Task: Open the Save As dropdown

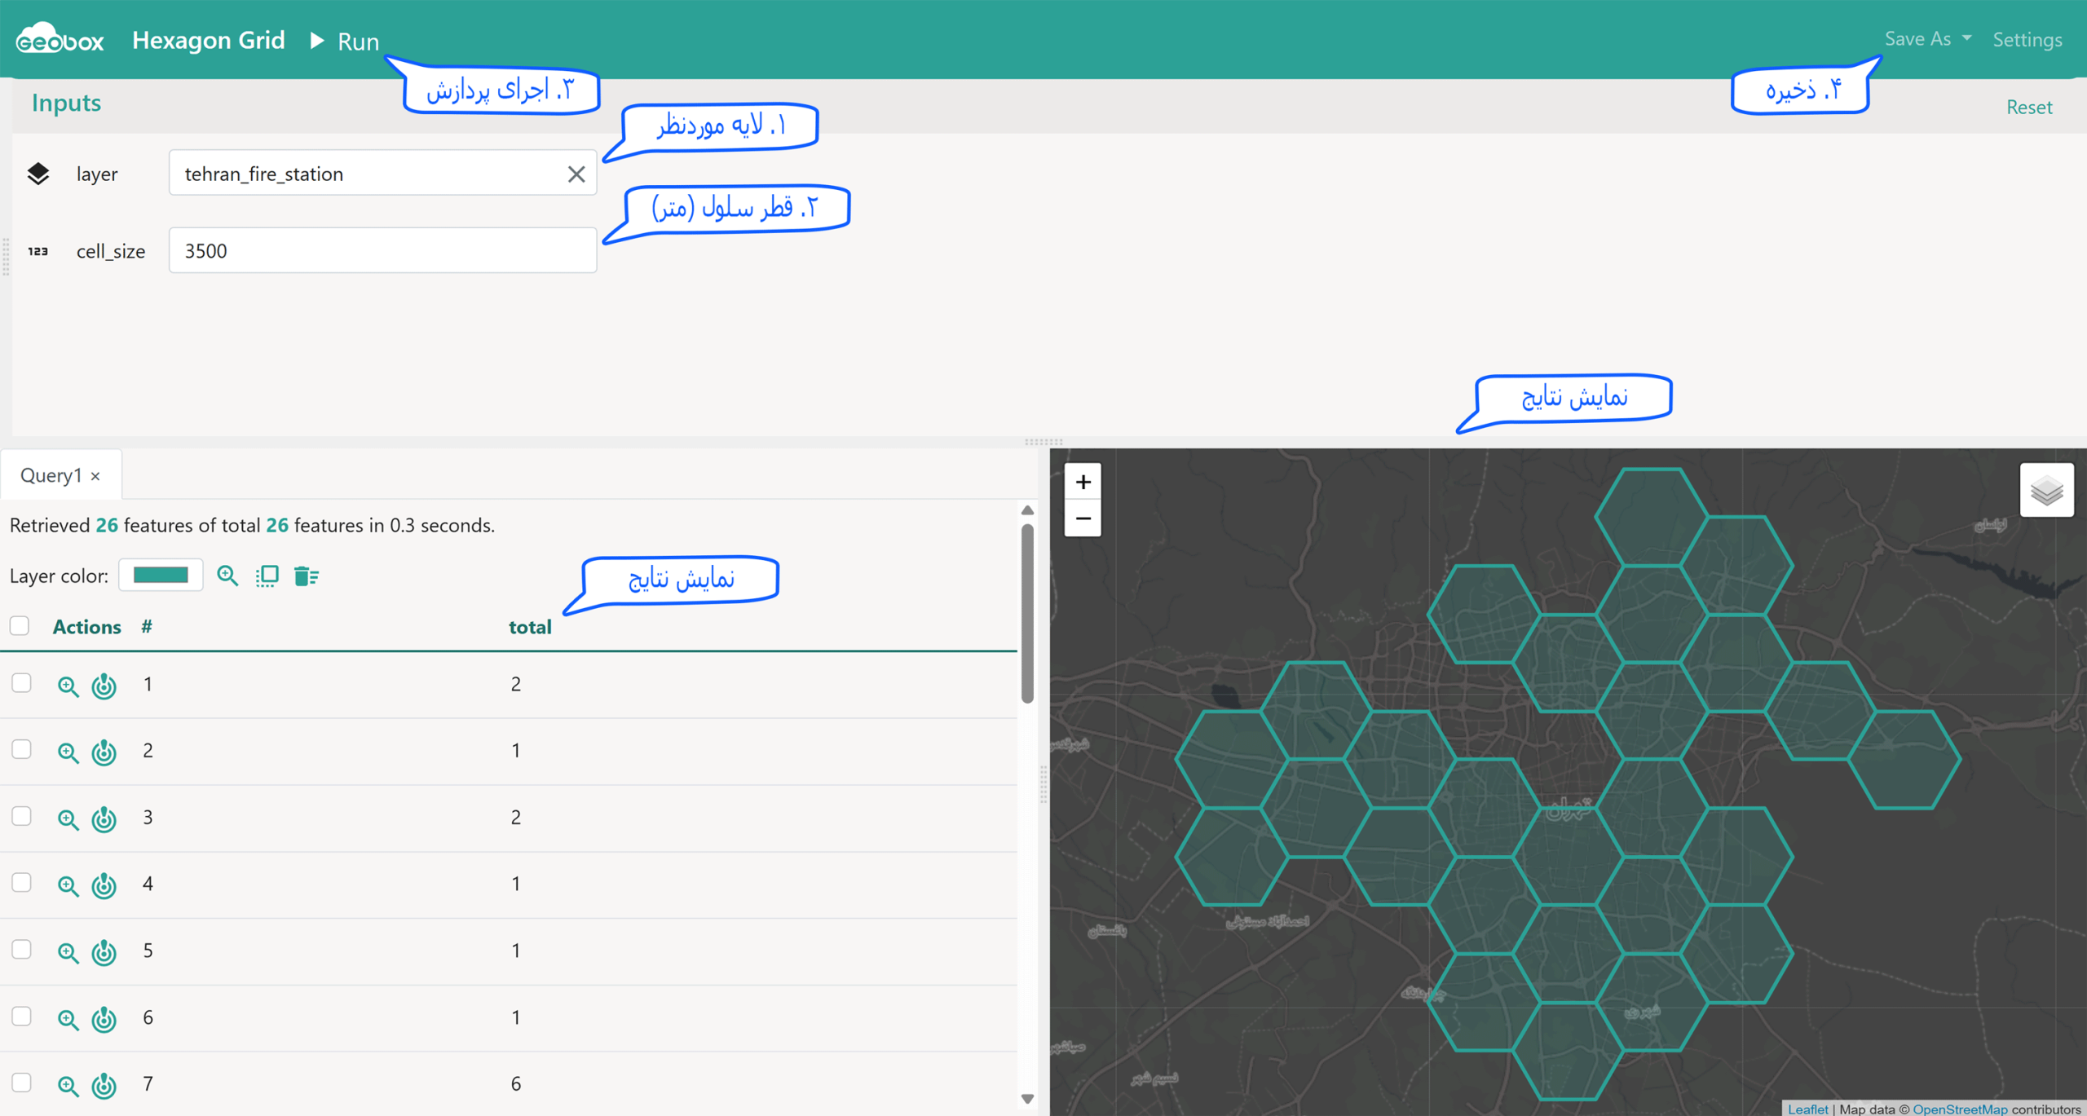Action: [x=1927, y=39]
